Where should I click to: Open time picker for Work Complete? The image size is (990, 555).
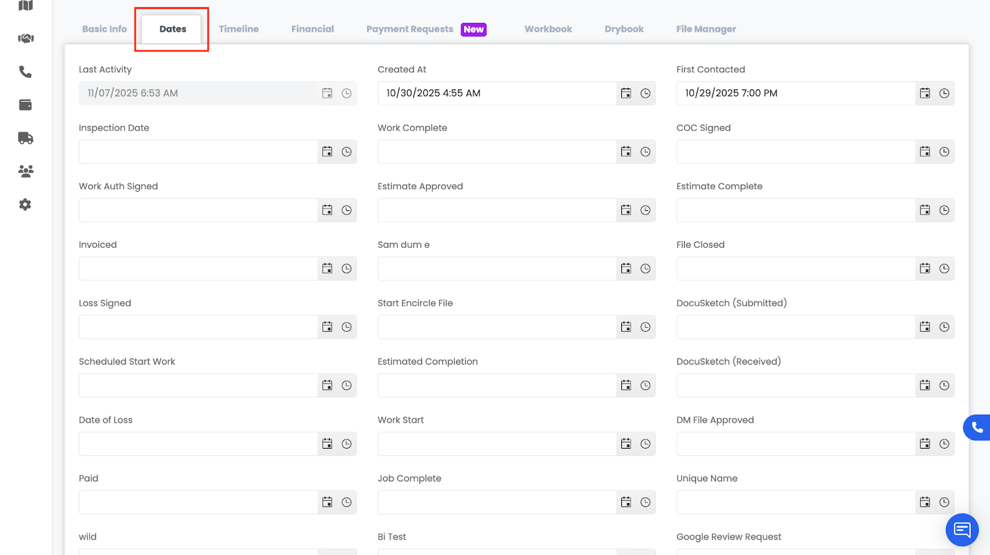[645, 151]
